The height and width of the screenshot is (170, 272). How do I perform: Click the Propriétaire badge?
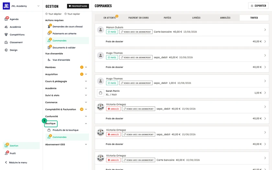(78, 6)
